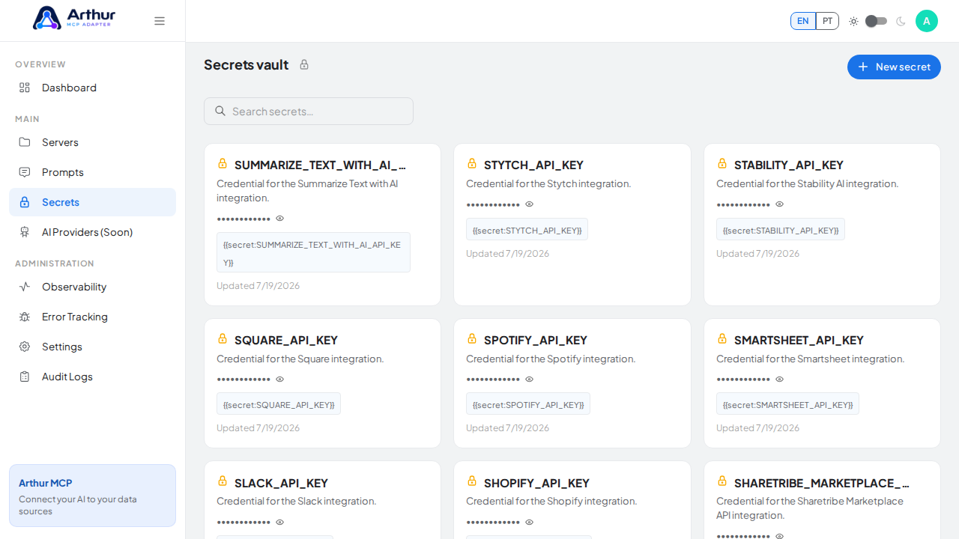Open Settings from the sidebar

[x=92, y=347]
